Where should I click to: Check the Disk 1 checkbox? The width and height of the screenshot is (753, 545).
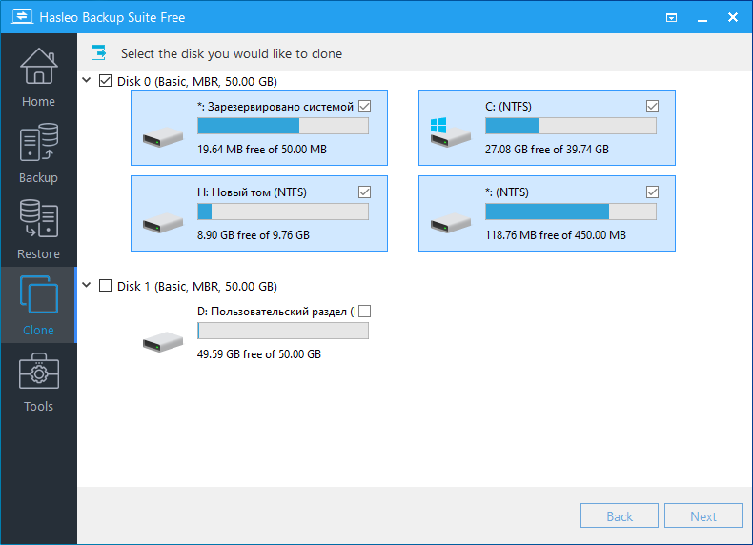[x=105, y=286]
